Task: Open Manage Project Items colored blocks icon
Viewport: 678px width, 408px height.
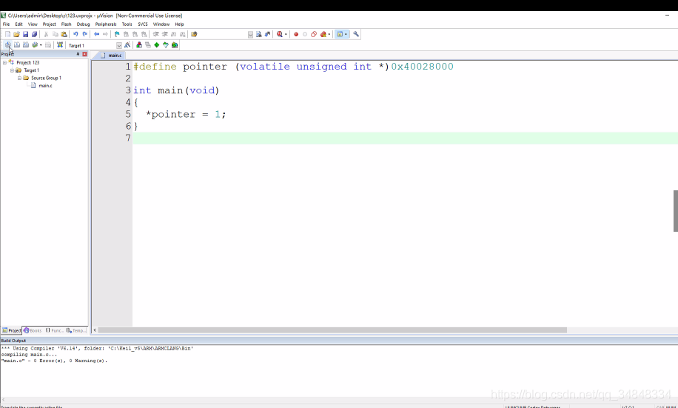Action: pos(139,45)
